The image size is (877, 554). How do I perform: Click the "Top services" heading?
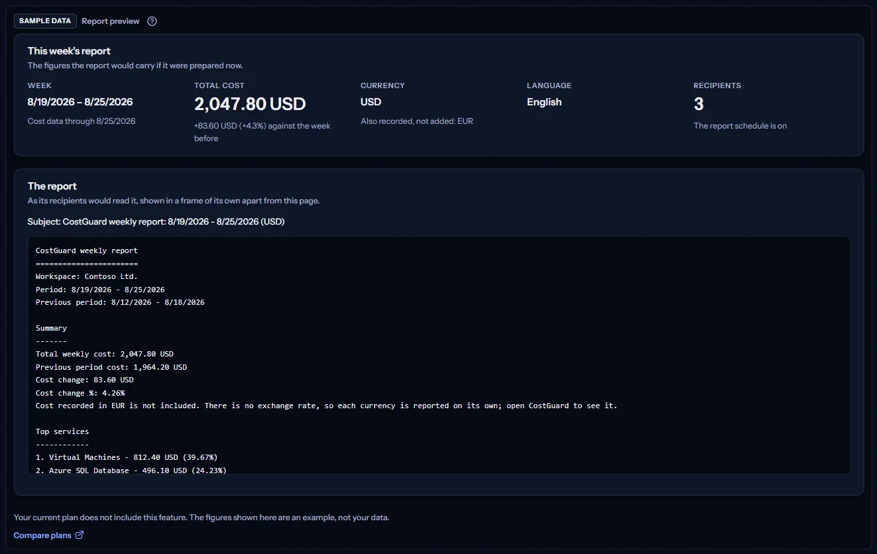point(62,431)
